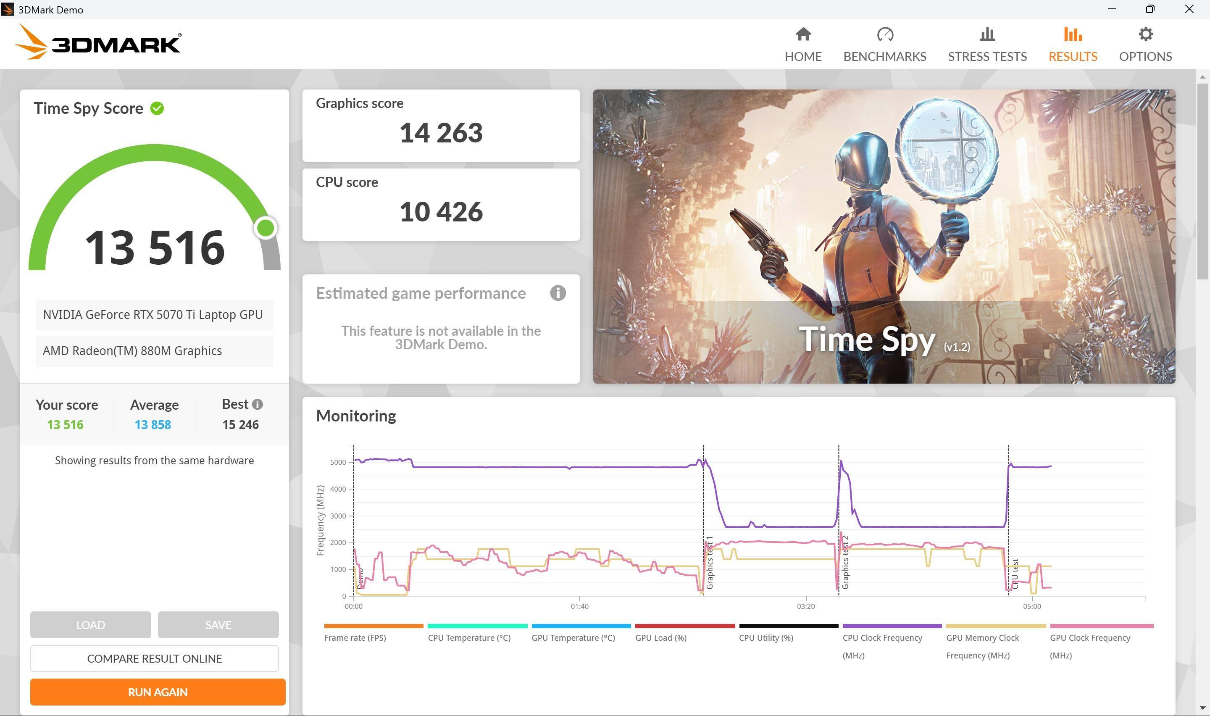Toggle Frame rate (FPS) legend series
Image resolution: width=1210 pixels, height=716 pixels.
355,638
